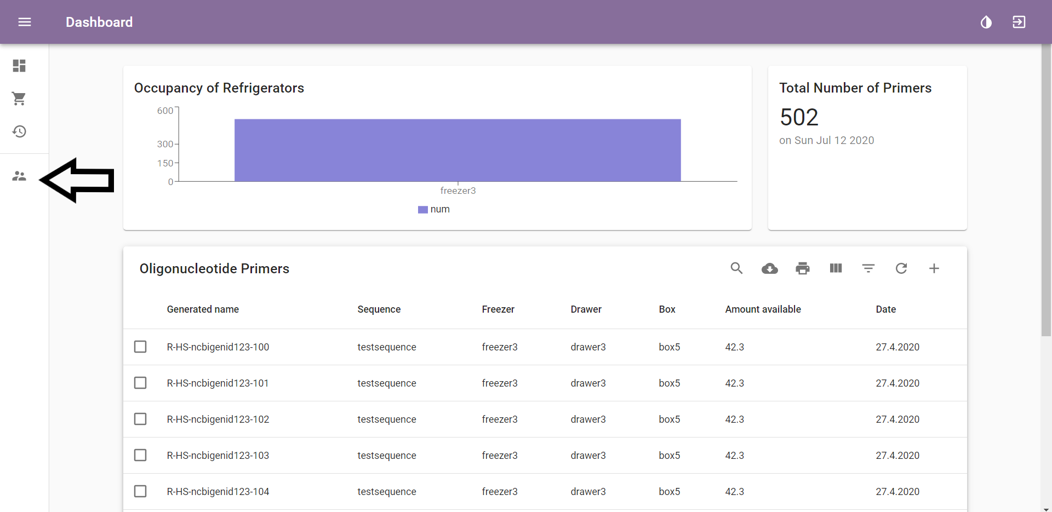Sort by Sequence column header
1052x512 pixels.
(x=379, y=309)
